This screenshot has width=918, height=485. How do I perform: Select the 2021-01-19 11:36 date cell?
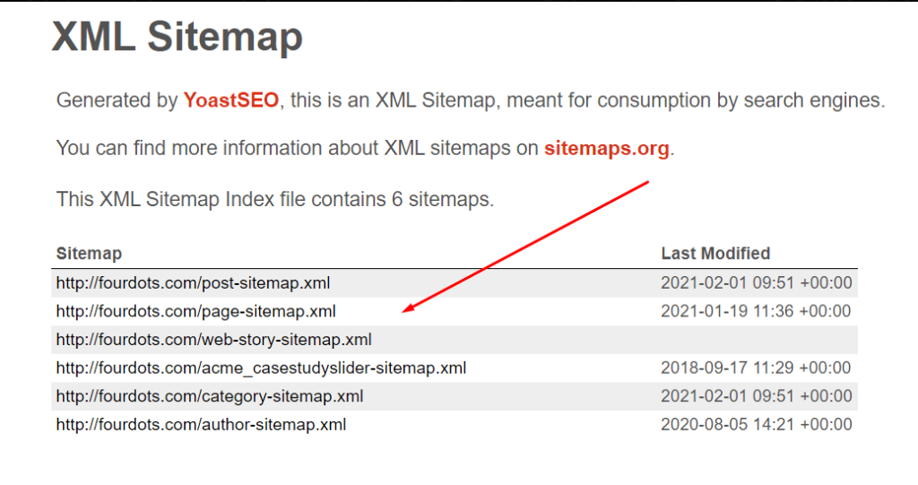756,311
